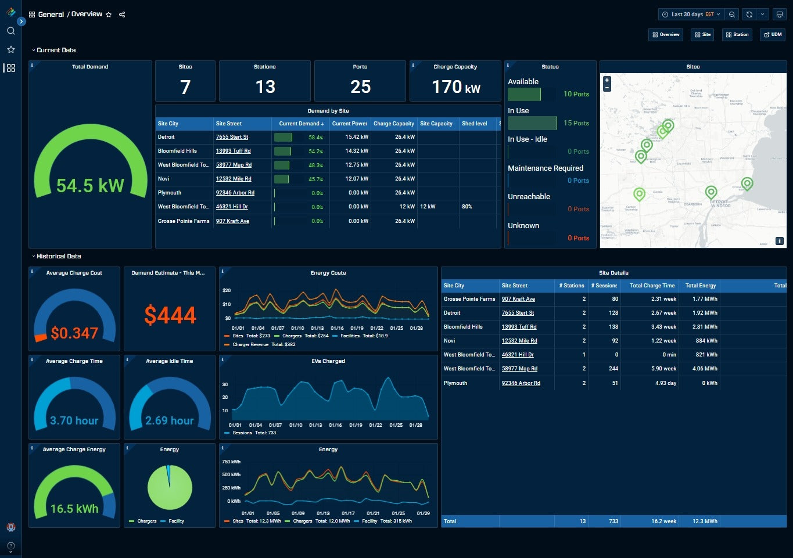Screen dimensions: 793x558
Task: Click the starred dashboards icon in sidebar
Action: pyautogui.click(x=10, y=49)
